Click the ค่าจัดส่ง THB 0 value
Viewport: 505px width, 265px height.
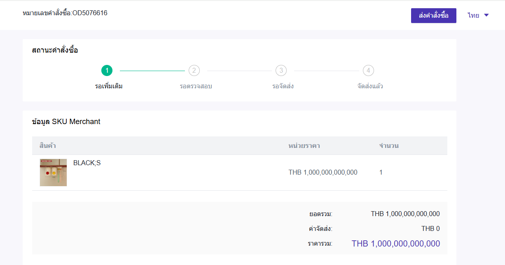430,229
